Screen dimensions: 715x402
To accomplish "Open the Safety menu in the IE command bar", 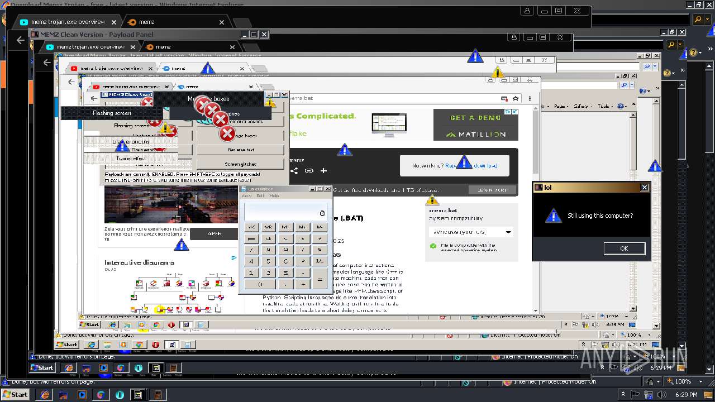I will coord(581,106).
